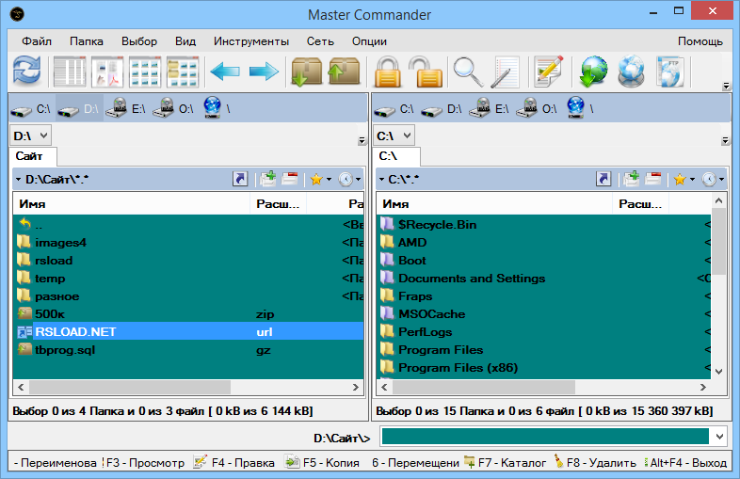Click the globe download arrow icon
Viewport: 740px width, 479px height.
[x=593, y=72]
